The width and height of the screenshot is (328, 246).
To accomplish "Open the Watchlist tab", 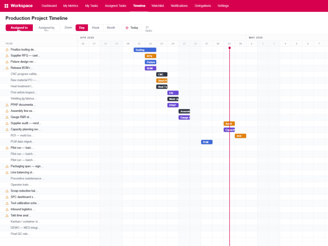I will coord(158,6).
